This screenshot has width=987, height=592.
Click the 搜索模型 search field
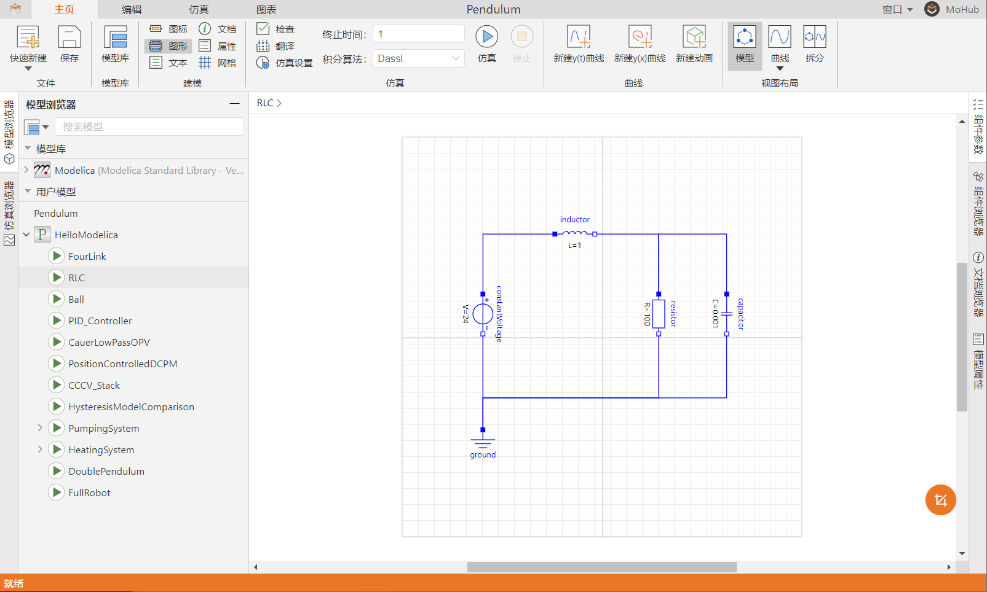149,127
